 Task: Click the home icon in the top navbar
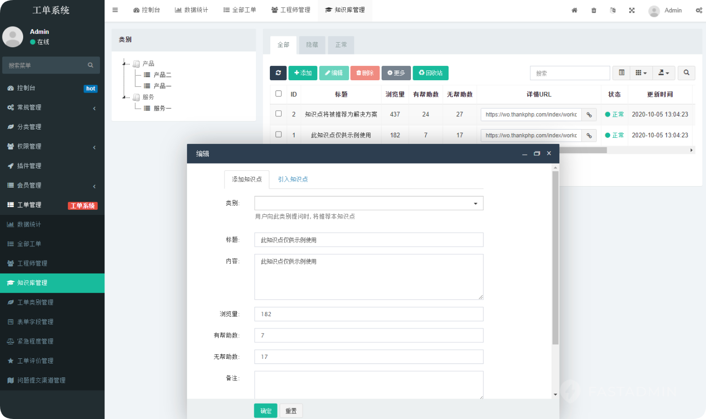click(574, 10)
